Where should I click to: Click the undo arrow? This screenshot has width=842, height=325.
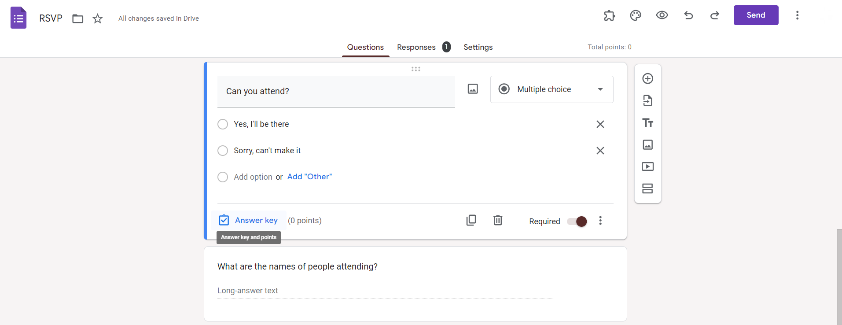(x=688, y=16)
